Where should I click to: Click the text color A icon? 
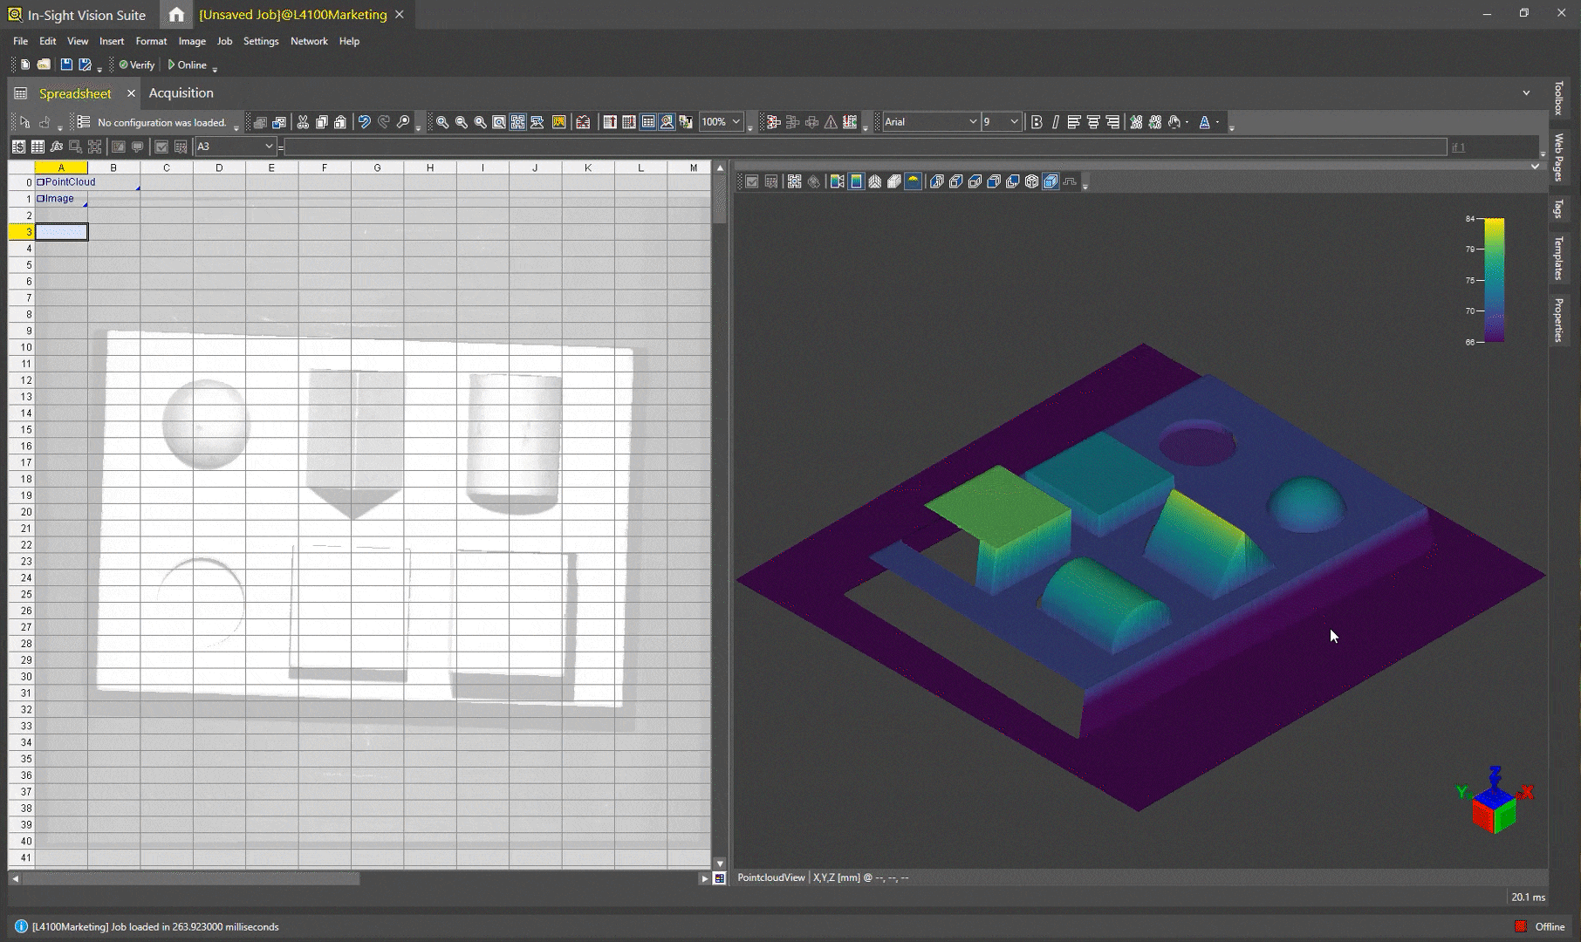coord(1204,122)
